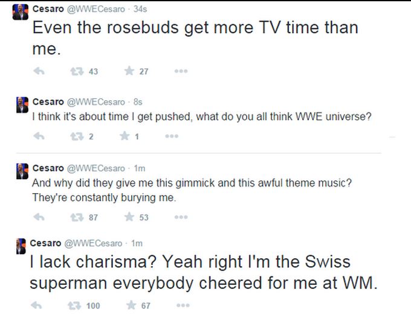411x321 pixels.
Task: Click Cesaro name on the Swiss superman tweet
Action: (45, 243)
